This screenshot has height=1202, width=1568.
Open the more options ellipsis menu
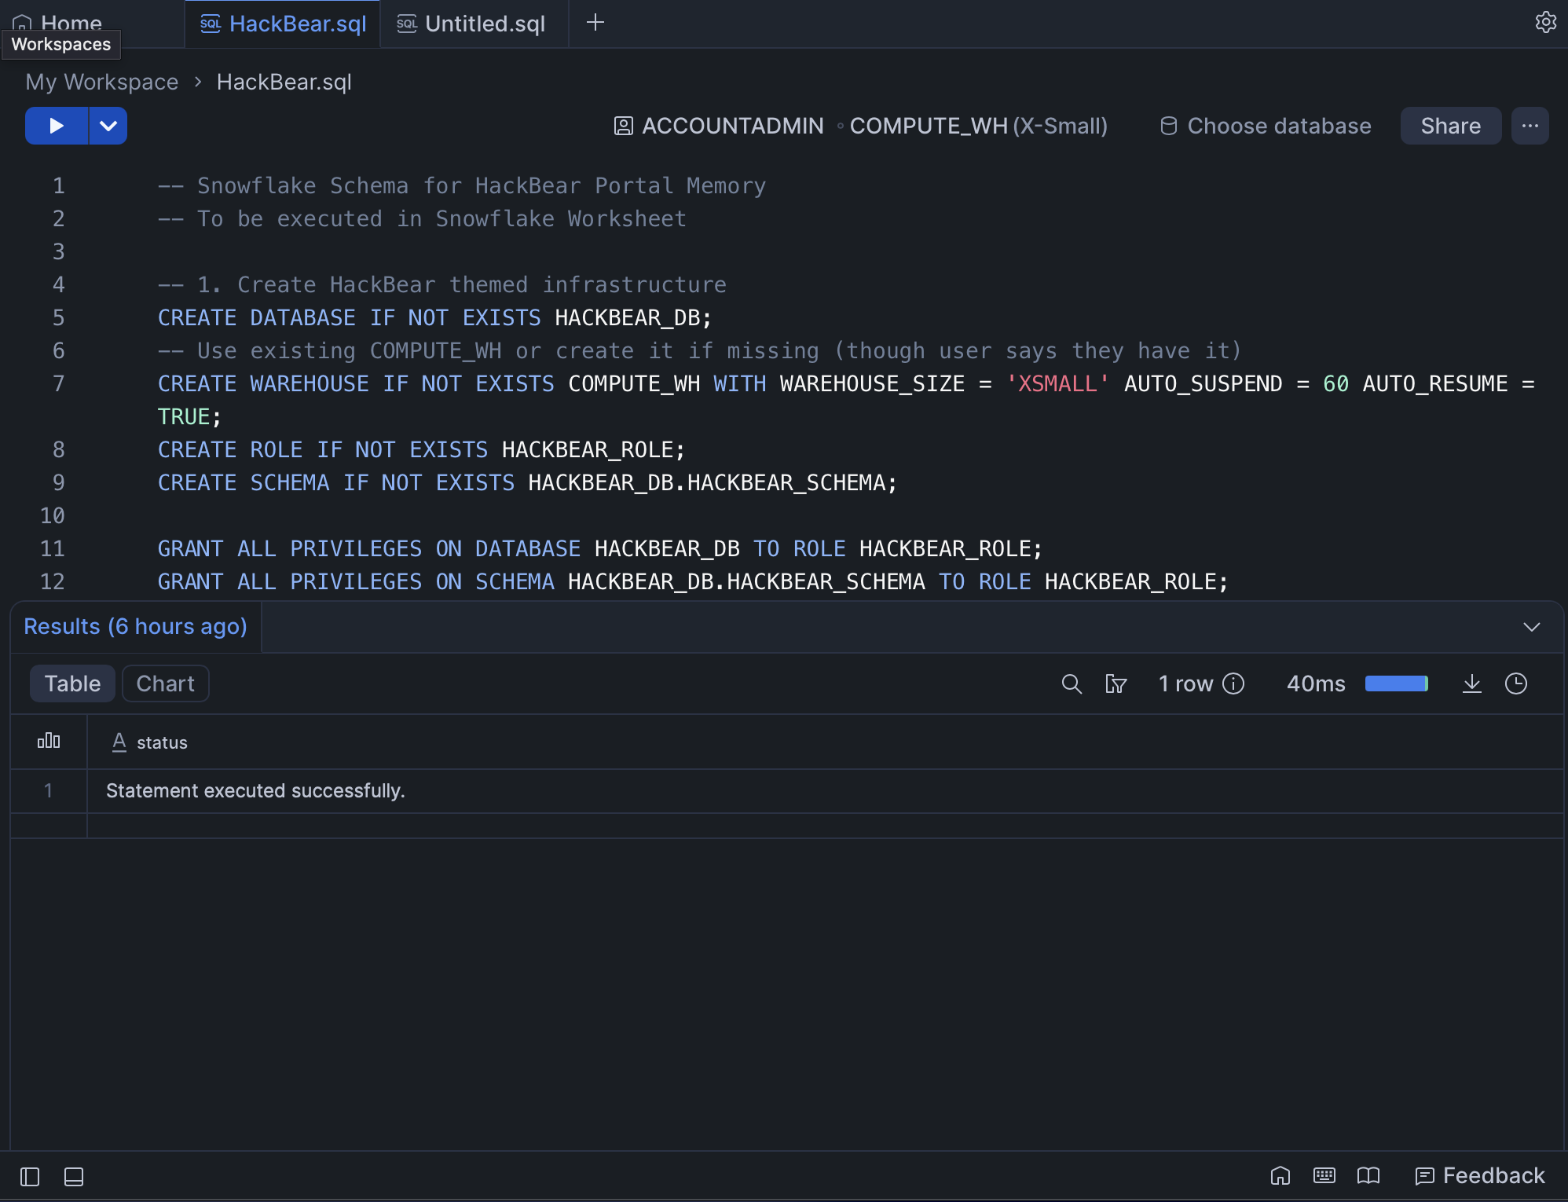1530,126
